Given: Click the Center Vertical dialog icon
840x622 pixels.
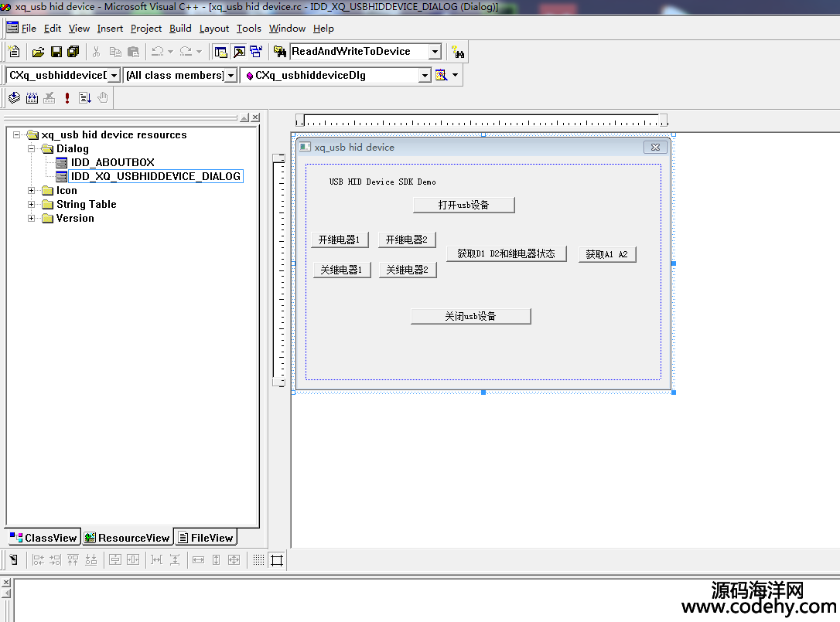Looking at the screenshot, I should [115, 560].
